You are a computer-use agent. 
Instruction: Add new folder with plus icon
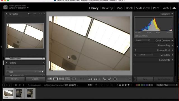[x=43, y=63]
